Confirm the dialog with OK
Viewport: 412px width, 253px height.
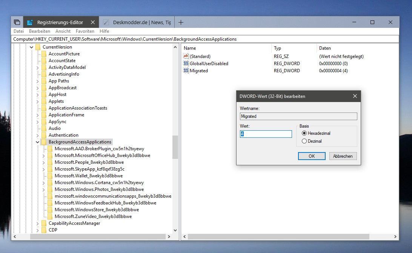[x=312, y=156]
